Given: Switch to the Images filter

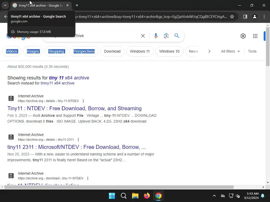Looking at the screenshot, I should click(x=33, y=51).
